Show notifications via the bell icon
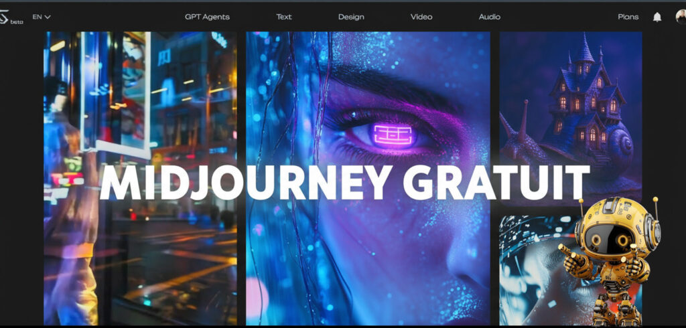 click(657, 17)
